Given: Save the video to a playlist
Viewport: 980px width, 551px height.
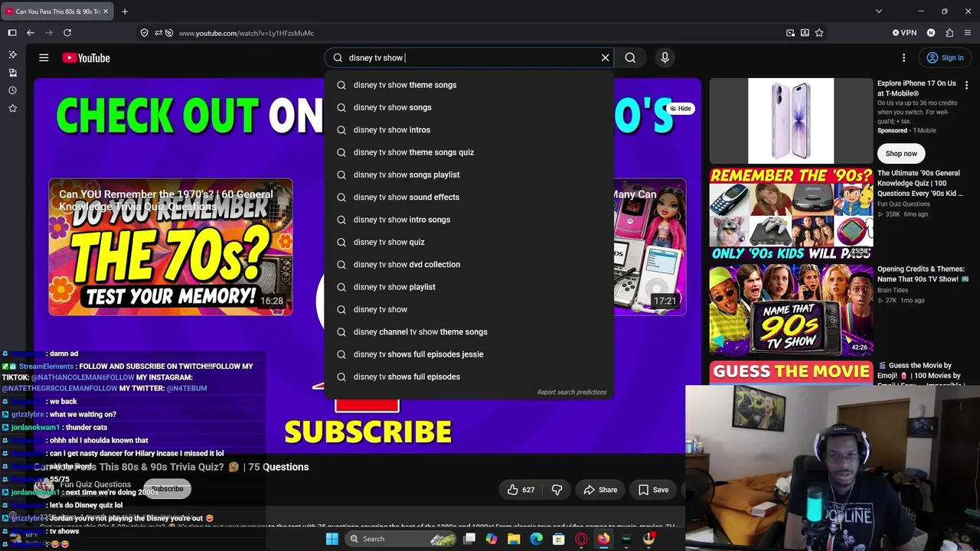Looking at the screenshot, I should 653,490.
